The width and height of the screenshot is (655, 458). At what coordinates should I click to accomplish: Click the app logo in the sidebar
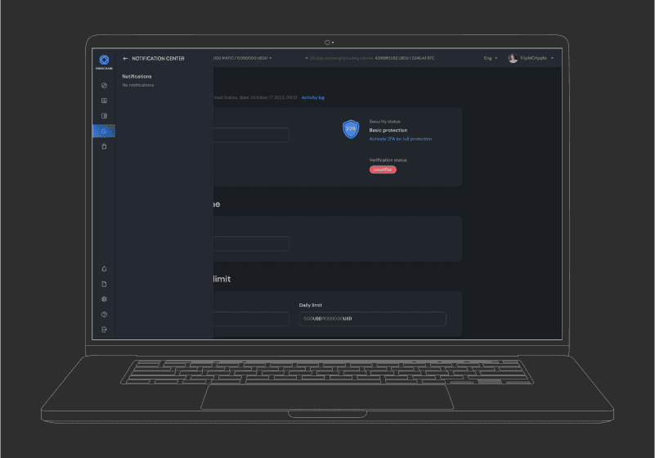[x=104, y=61]
